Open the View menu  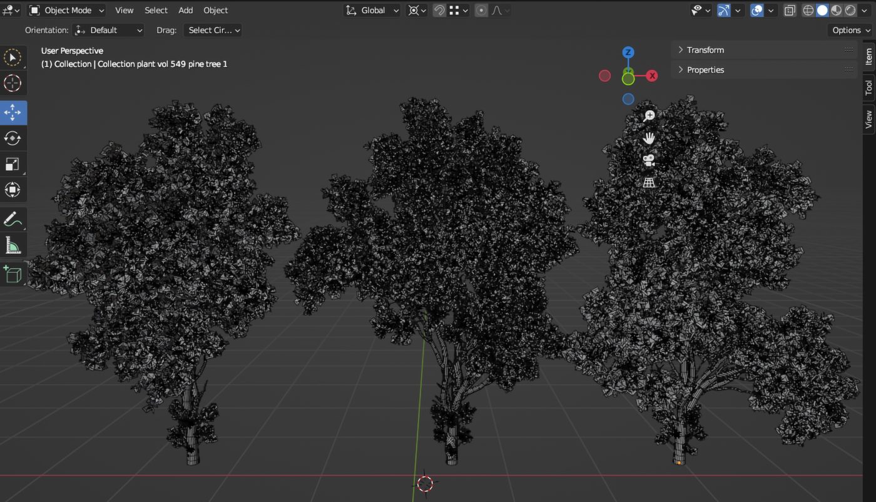pyautogui.click(x=124, y=10)
